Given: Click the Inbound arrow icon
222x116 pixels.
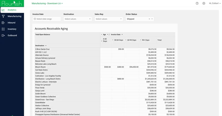Looking at the screenshot, I should 3,23.
